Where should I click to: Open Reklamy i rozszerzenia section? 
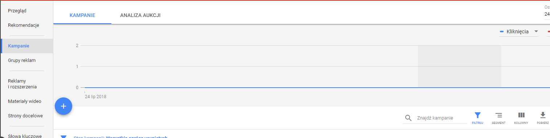pyautogui.click(x=22, y=84)
